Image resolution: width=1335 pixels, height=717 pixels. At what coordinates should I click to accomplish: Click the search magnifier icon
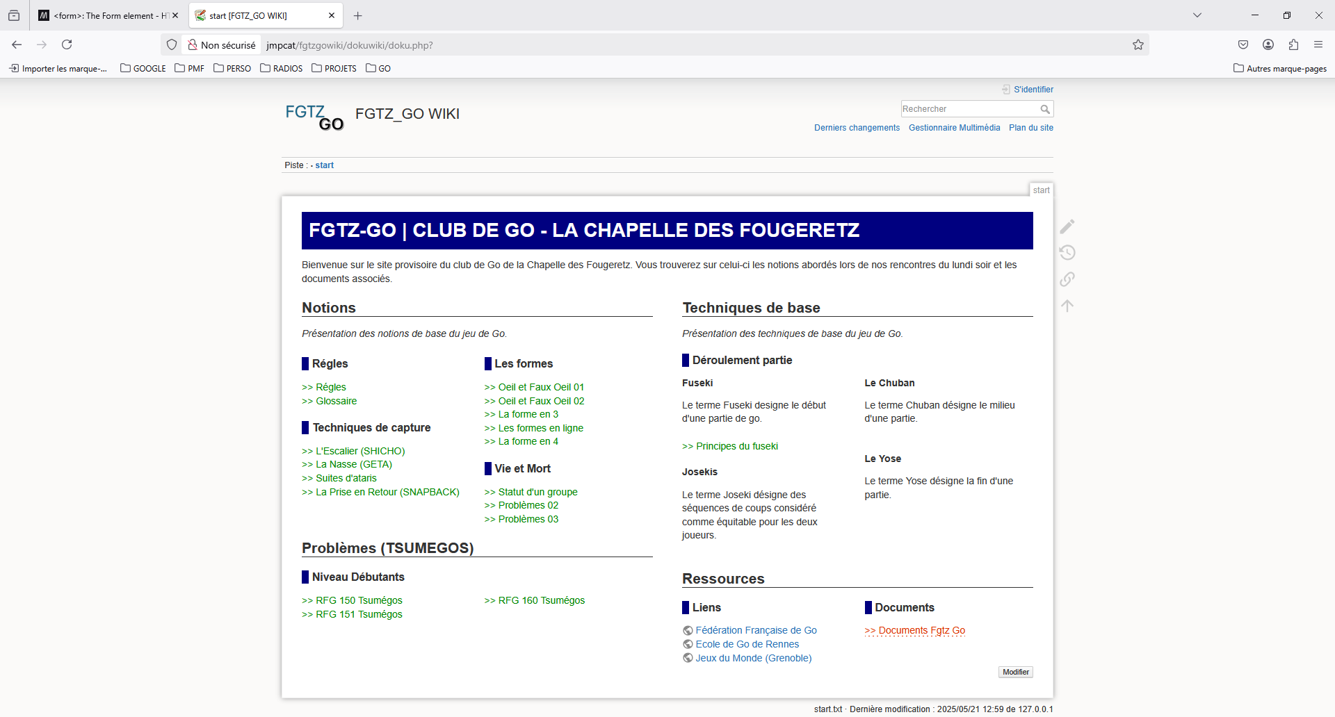[x=1045, y=109]
